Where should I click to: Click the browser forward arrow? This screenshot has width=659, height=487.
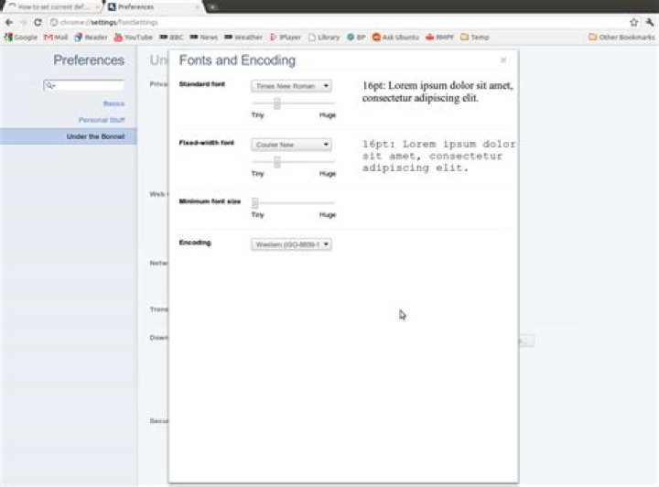point(24,22)
